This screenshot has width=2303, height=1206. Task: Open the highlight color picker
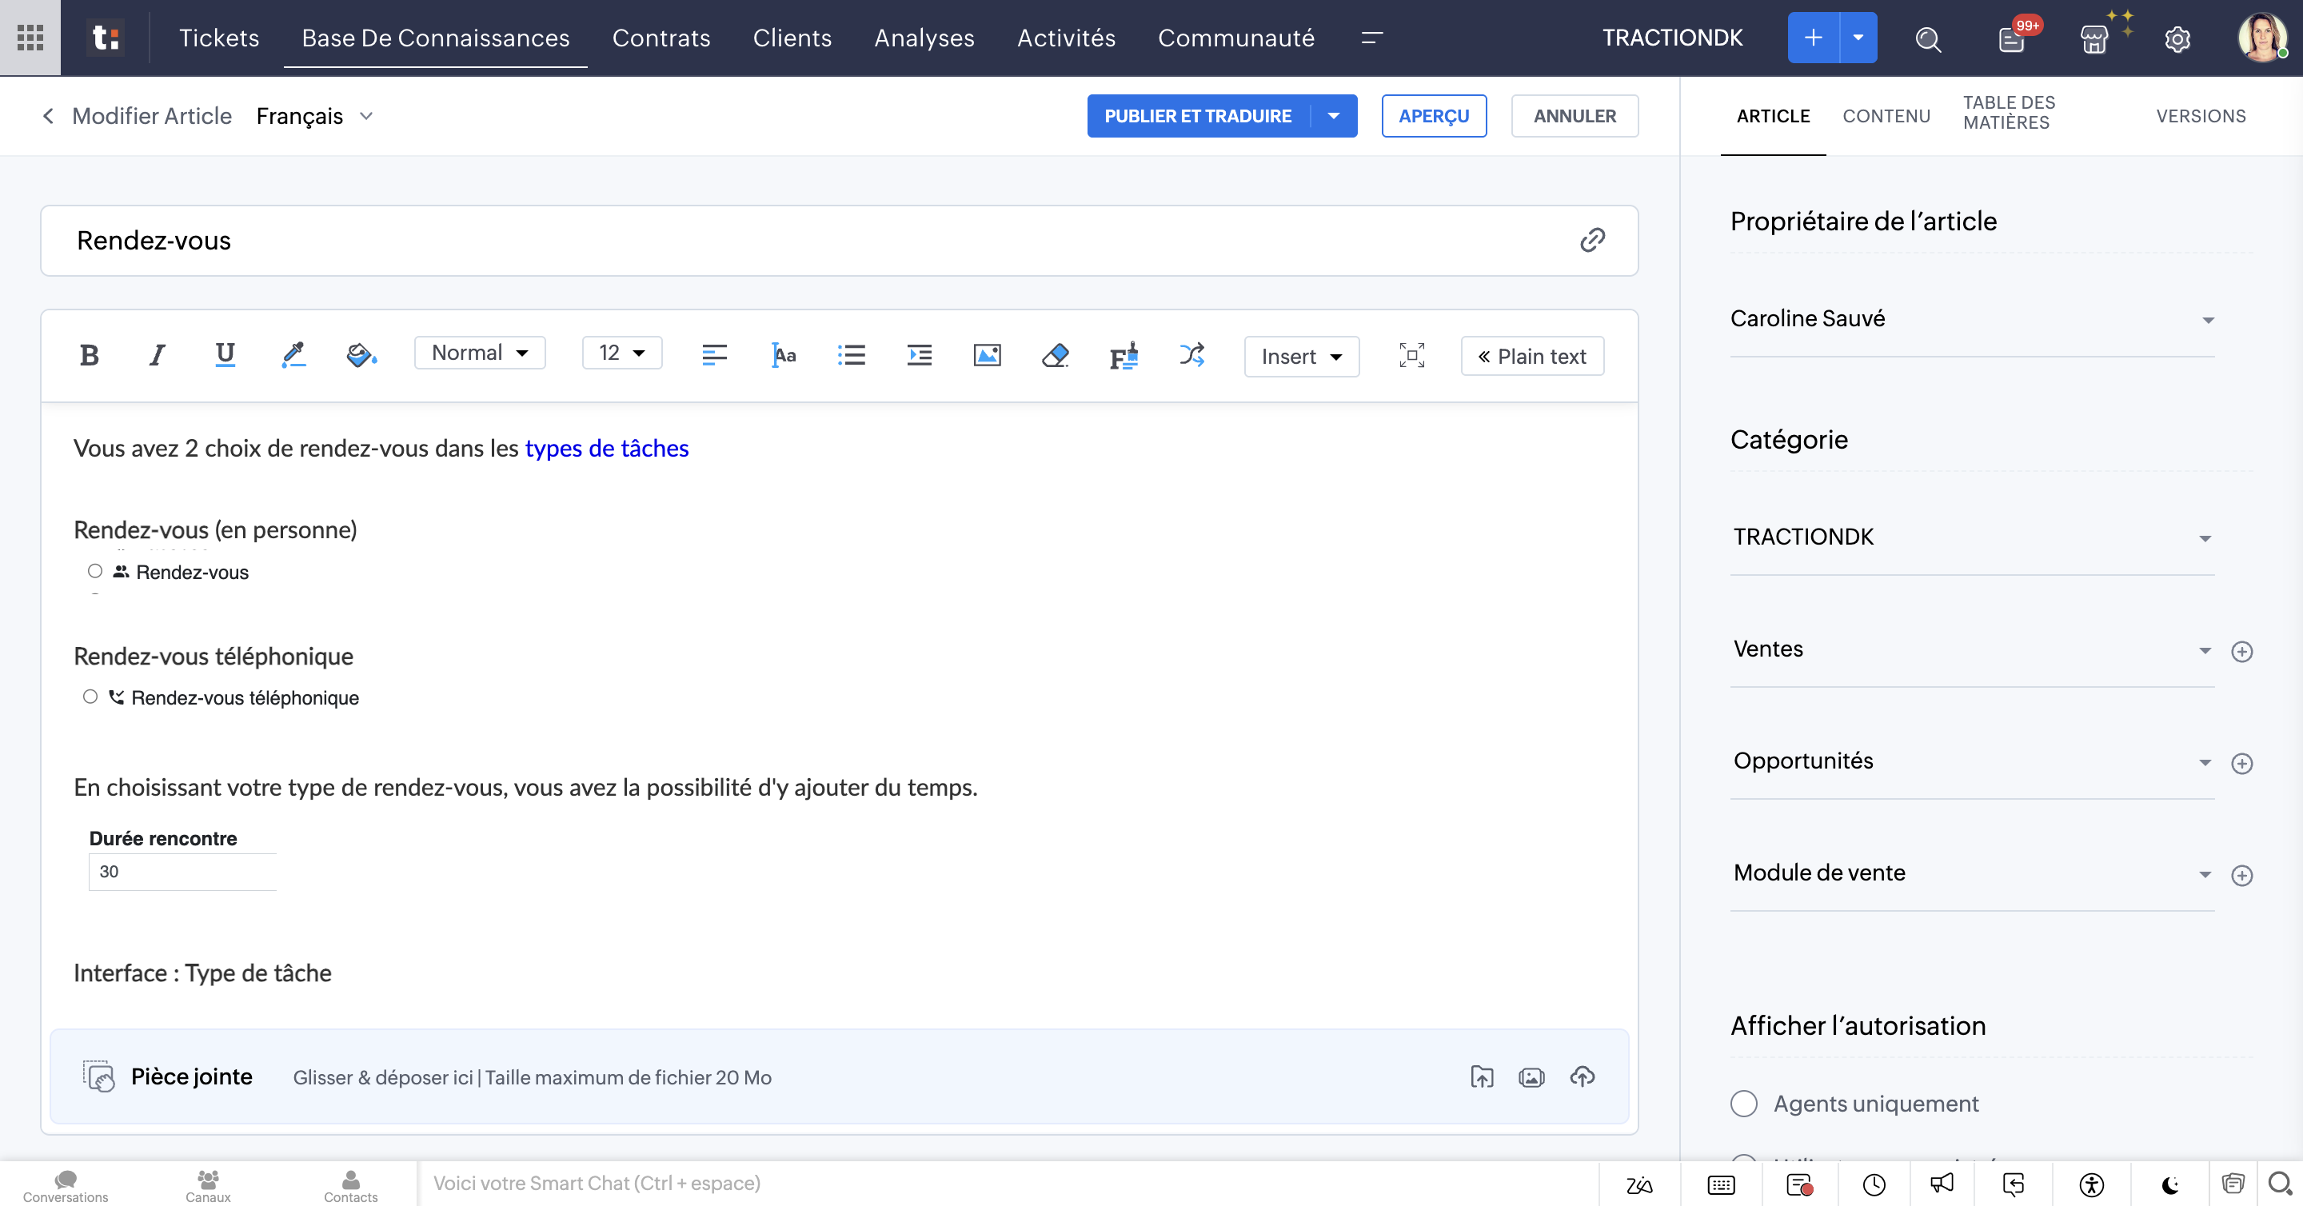293,355
